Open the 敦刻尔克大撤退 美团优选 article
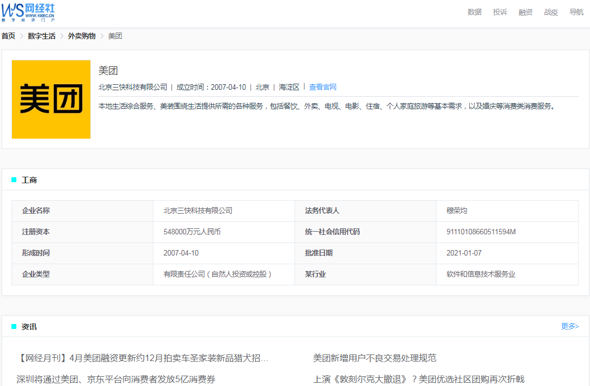The width and height of the screenshot is (590, 386). click(x=419, y=379)
